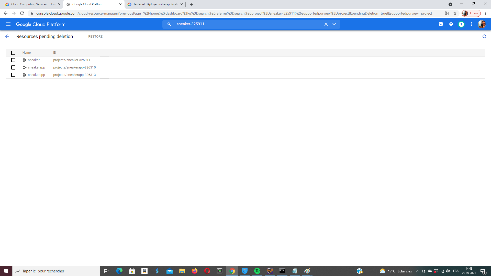Click the RESTORE button
491x276 pixels.
(95, 36)
